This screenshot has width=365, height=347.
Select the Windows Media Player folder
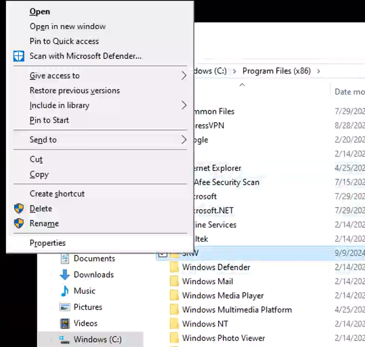tap(223, 296)
